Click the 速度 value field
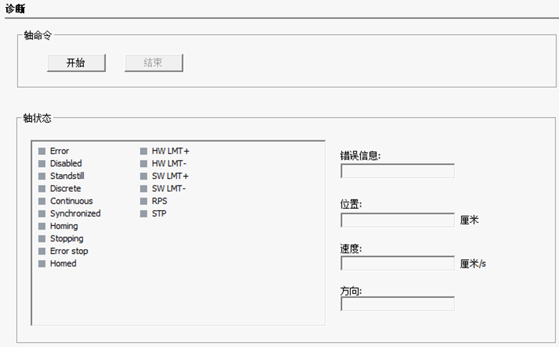The image size is (559, 347). tap(398, 263)
